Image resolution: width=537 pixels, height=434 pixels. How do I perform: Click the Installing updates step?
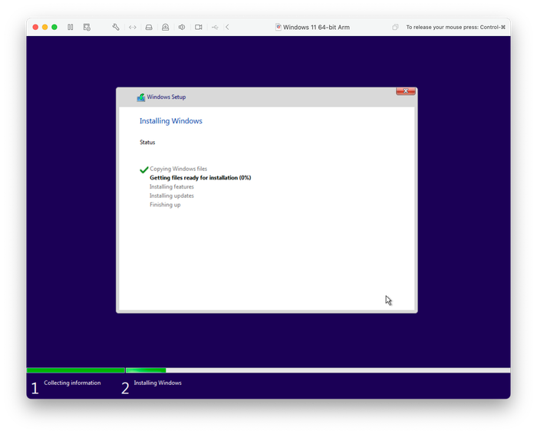(x=172, y=196)
